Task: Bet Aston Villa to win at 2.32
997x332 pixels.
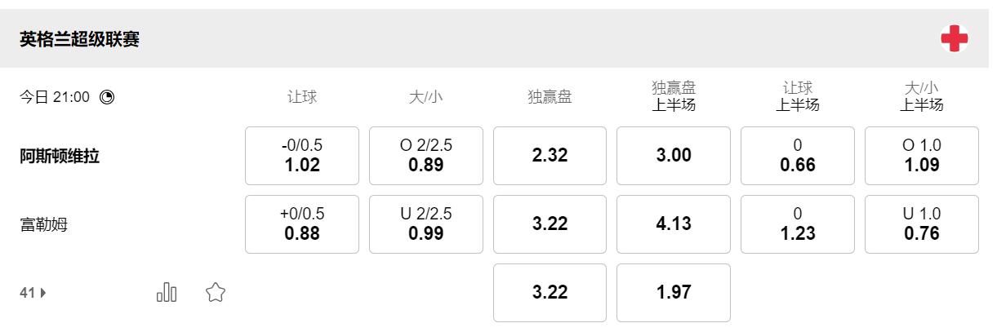Action: (x=550, y=156)
